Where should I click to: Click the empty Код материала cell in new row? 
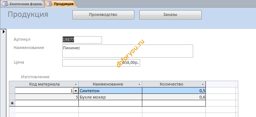[47, 103]
